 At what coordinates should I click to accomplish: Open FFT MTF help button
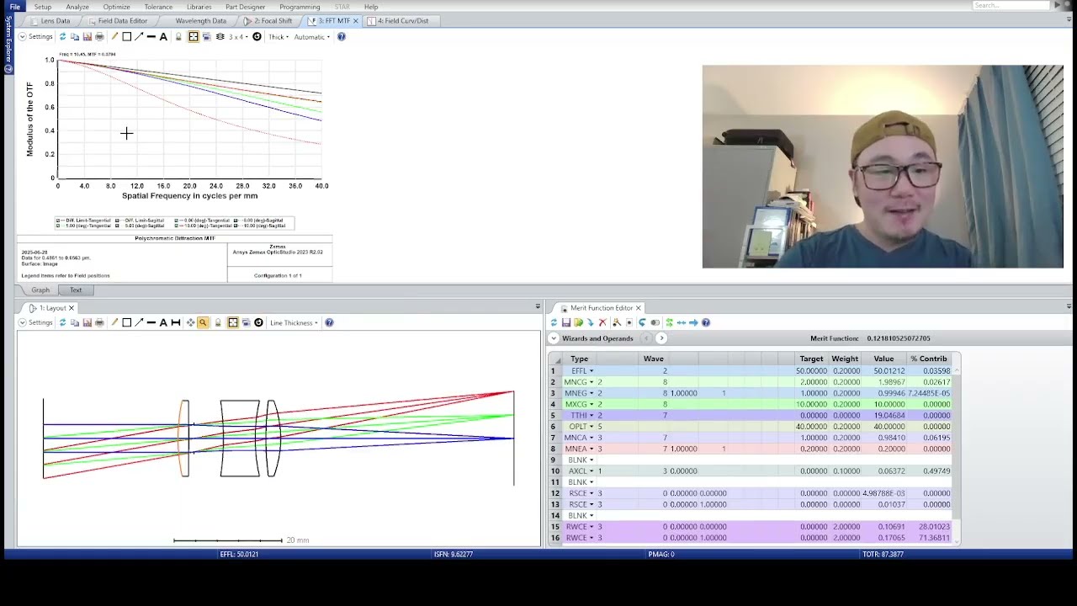point(341,37)
